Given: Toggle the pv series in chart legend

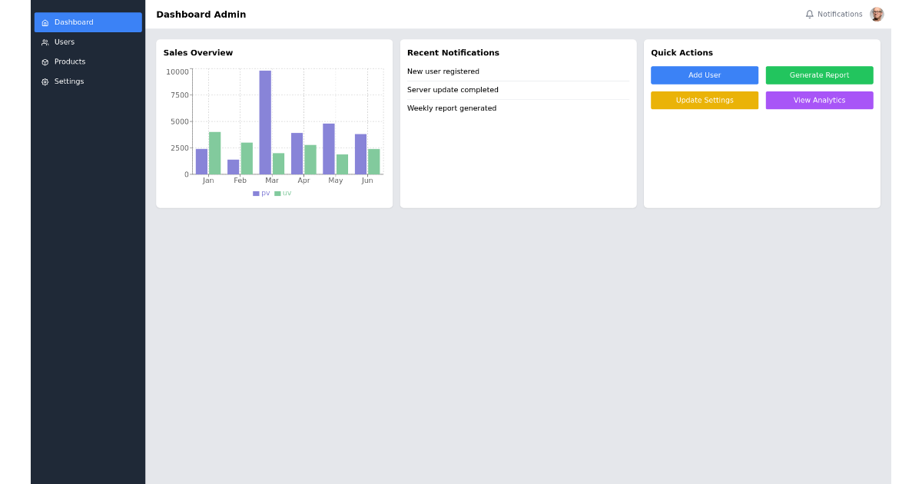Looking at the screenshot, I should 260,193.
